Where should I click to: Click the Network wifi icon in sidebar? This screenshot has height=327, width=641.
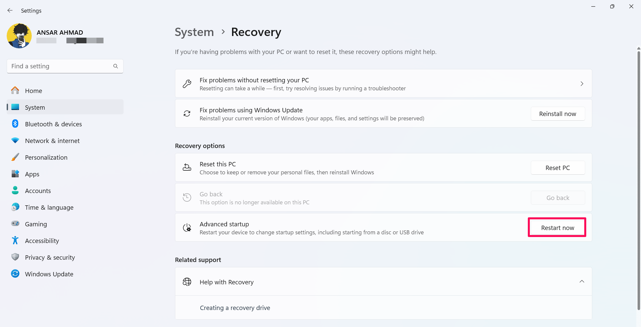coord(15,141)
